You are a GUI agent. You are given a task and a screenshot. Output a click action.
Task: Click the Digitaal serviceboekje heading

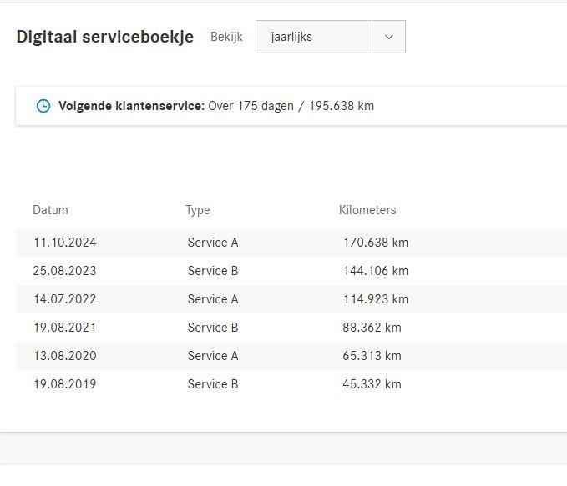click(x=105, y=37)
